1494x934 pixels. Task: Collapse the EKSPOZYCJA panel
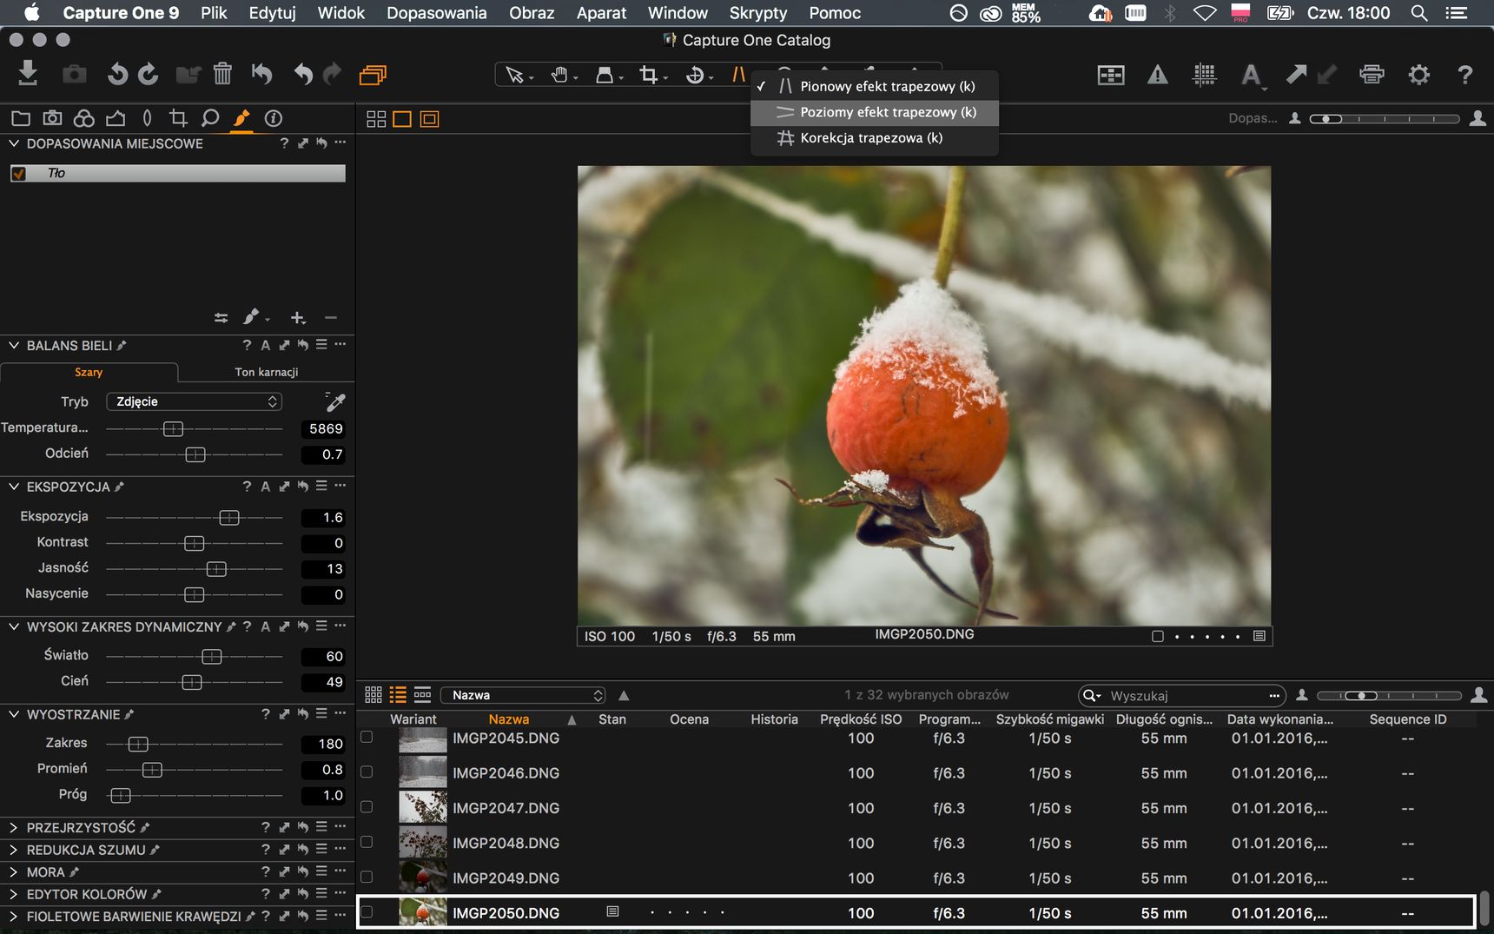click(14, 487)
